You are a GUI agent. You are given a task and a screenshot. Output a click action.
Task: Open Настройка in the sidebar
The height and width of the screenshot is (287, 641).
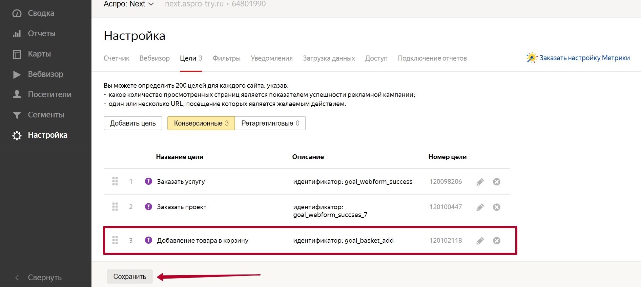pos(47,135)
